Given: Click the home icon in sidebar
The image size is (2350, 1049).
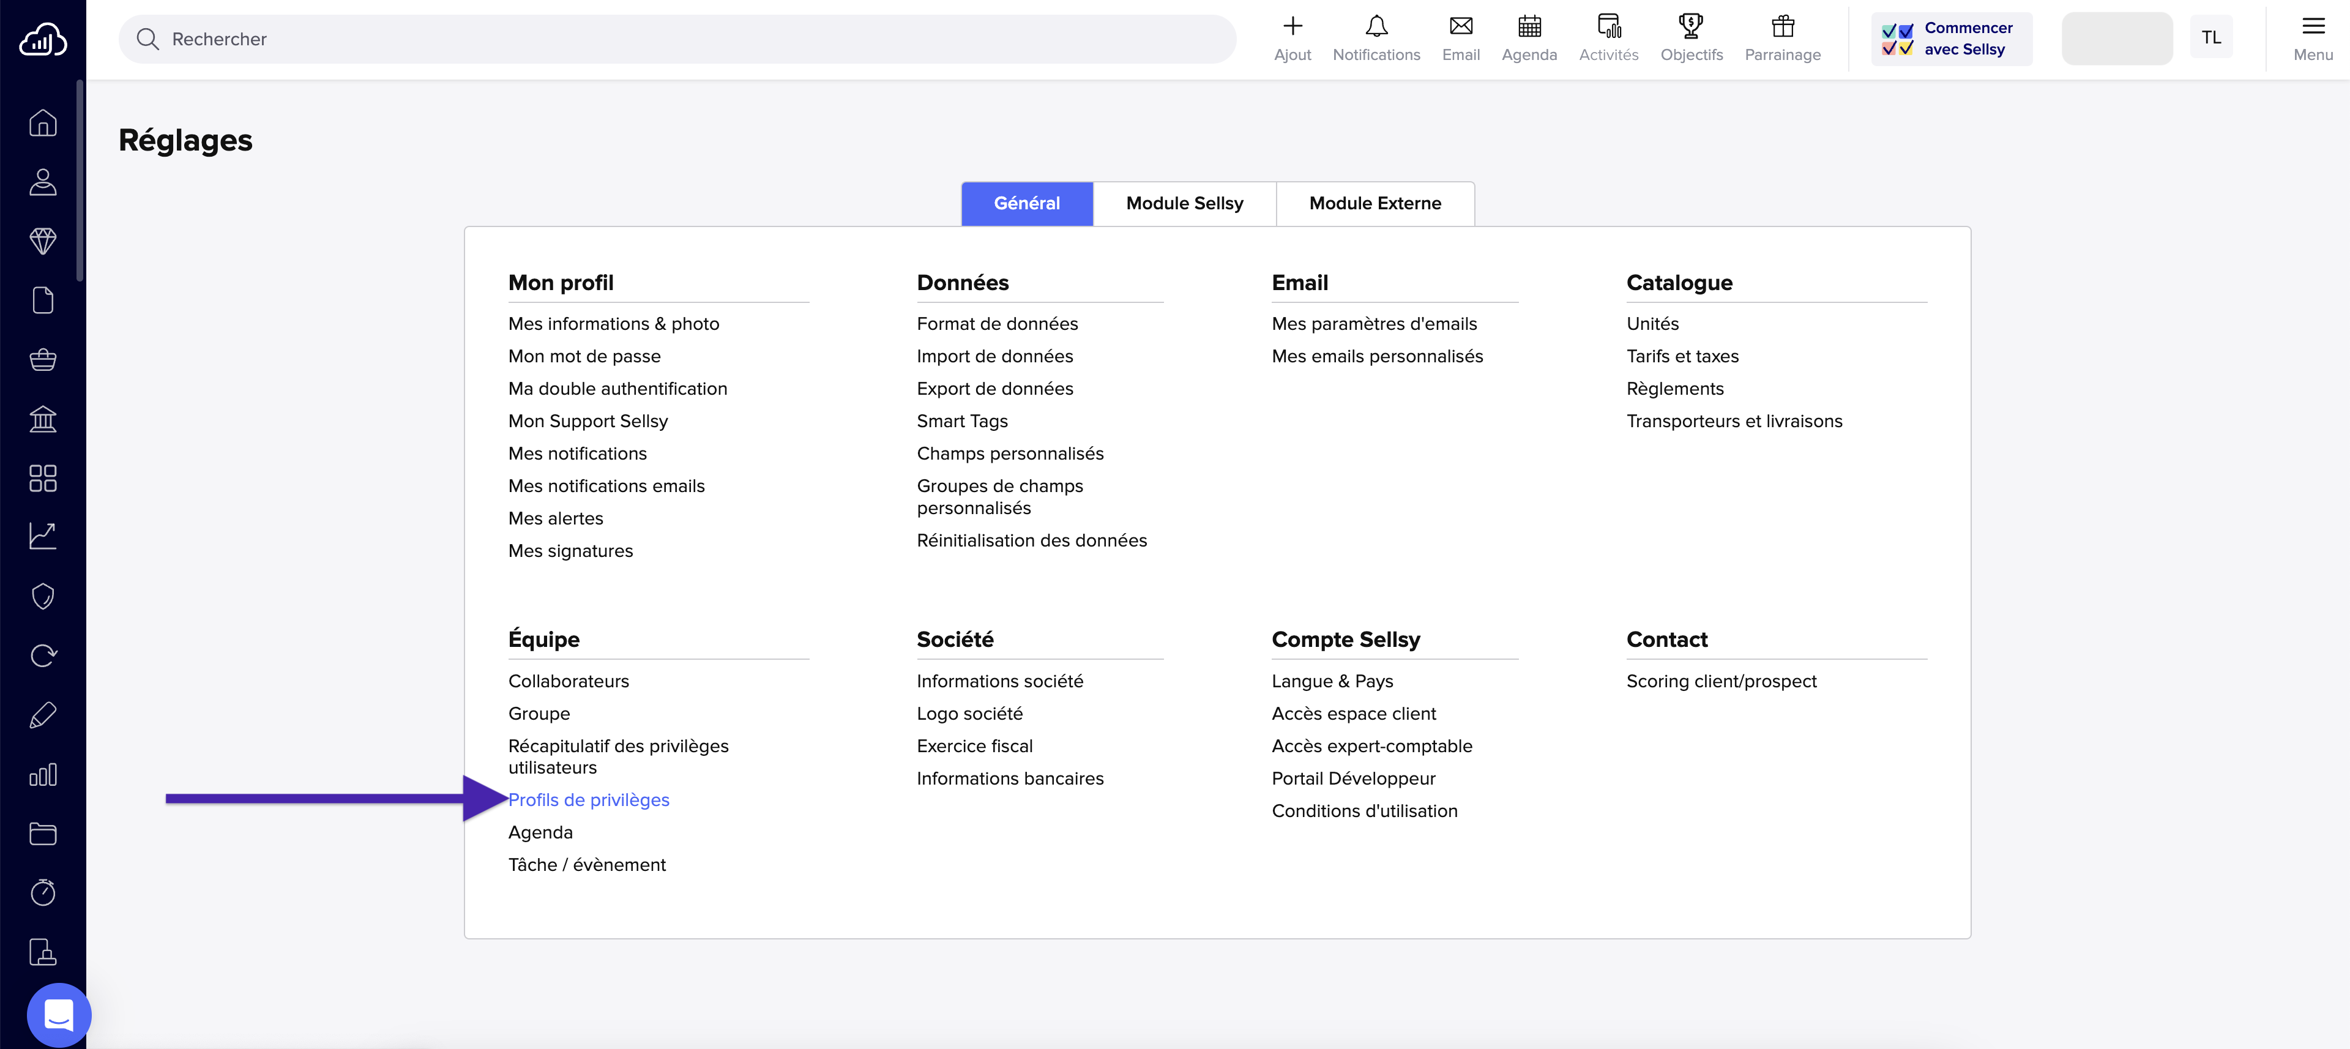Looking at the screenshot, I should coord(43,122).
